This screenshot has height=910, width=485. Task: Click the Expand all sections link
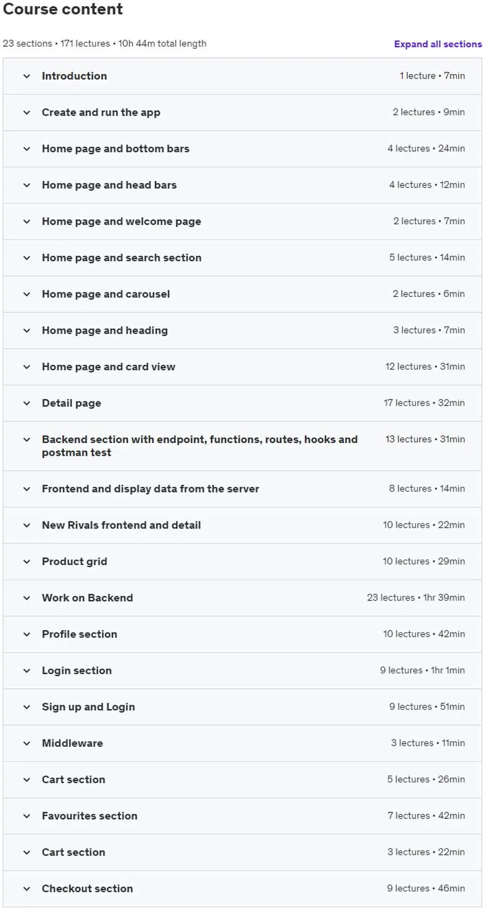click(x=438, y=44)
